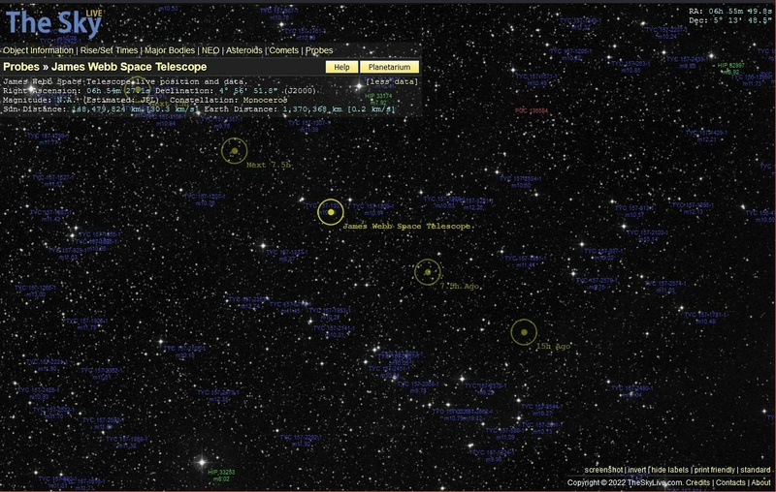Open Probes in the top menu
The image size is (776, 492).
[319, 50]
